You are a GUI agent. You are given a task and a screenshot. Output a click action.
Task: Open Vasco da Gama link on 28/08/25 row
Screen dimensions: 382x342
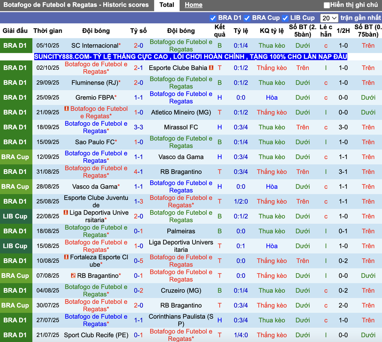[x=95, y=187]
